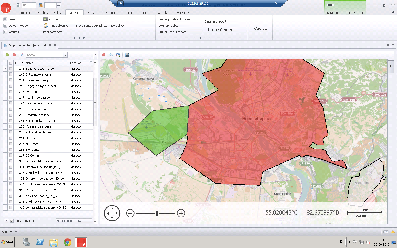The image size is (397, 248).
Task: Click the Name search magnifier icon
Action: [x=65, y=55]
